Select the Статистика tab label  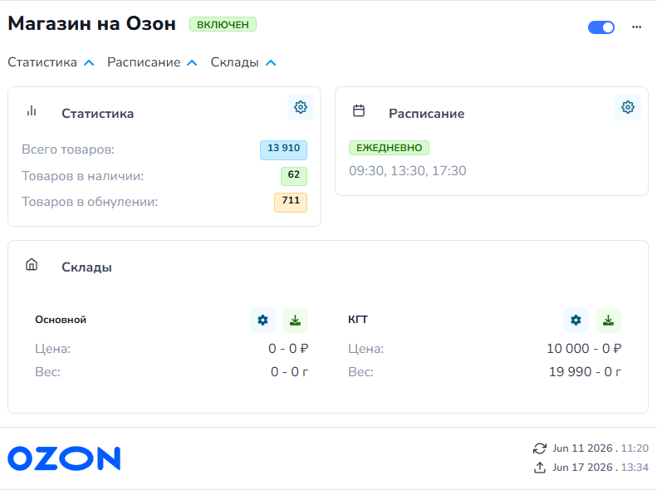pyautogui.click(x=42, y=62)
